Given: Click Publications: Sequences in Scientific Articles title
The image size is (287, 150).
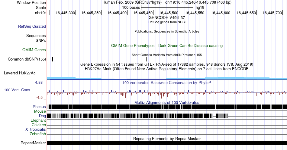Looking at the screenshot, I should click(x=167, y=31).
